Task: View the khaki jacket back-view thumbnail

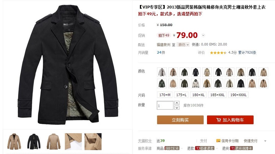Action: [x=54, y=141]
